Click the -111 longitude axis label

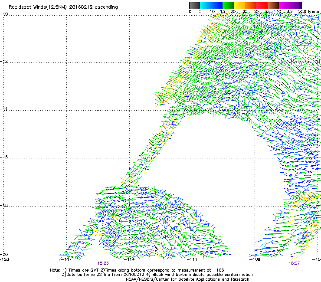point(192,259)
